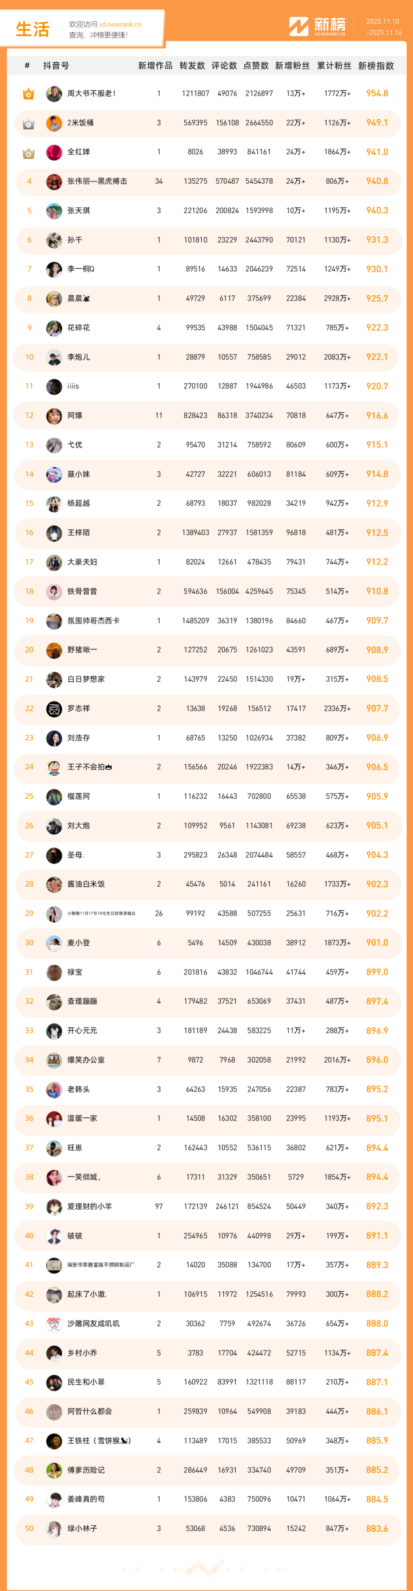Click the bronze crown third-place icon

tap(28, 153)
